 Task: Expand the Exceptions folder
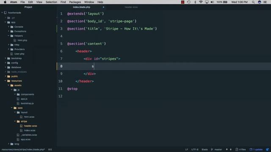click(8, 31)
